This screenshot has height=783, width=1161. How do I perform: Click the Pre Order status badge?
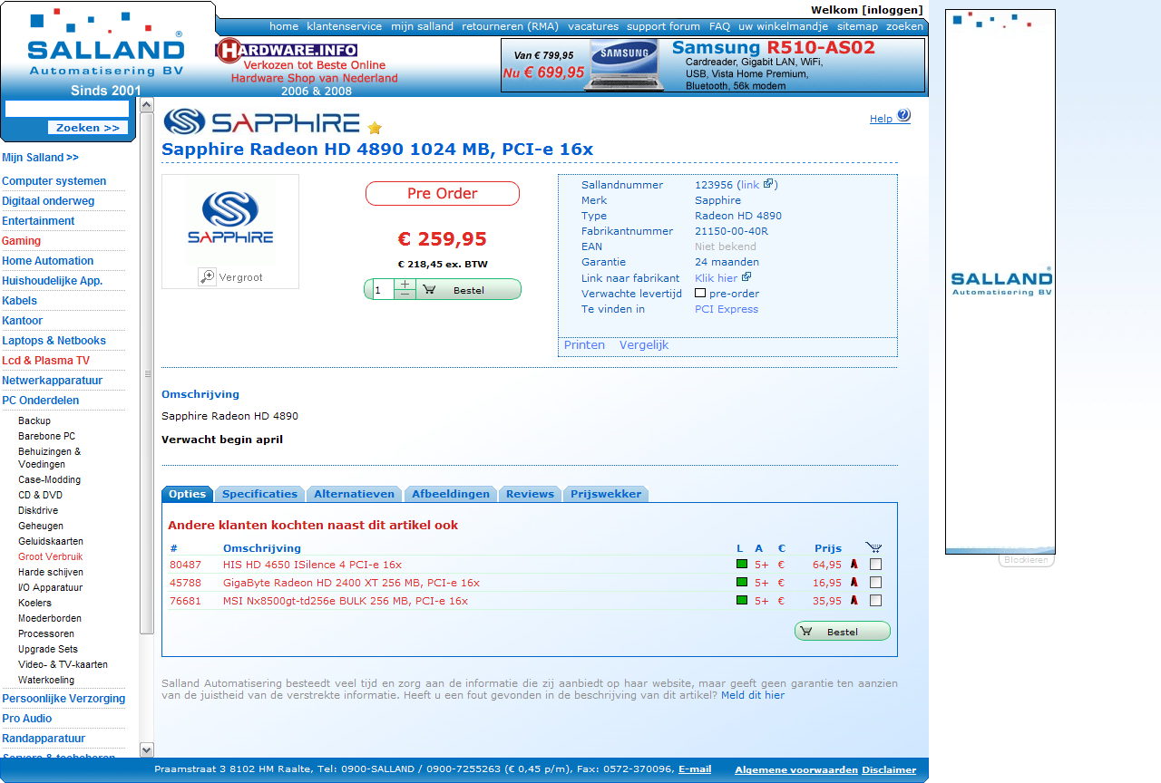[443, 193]
